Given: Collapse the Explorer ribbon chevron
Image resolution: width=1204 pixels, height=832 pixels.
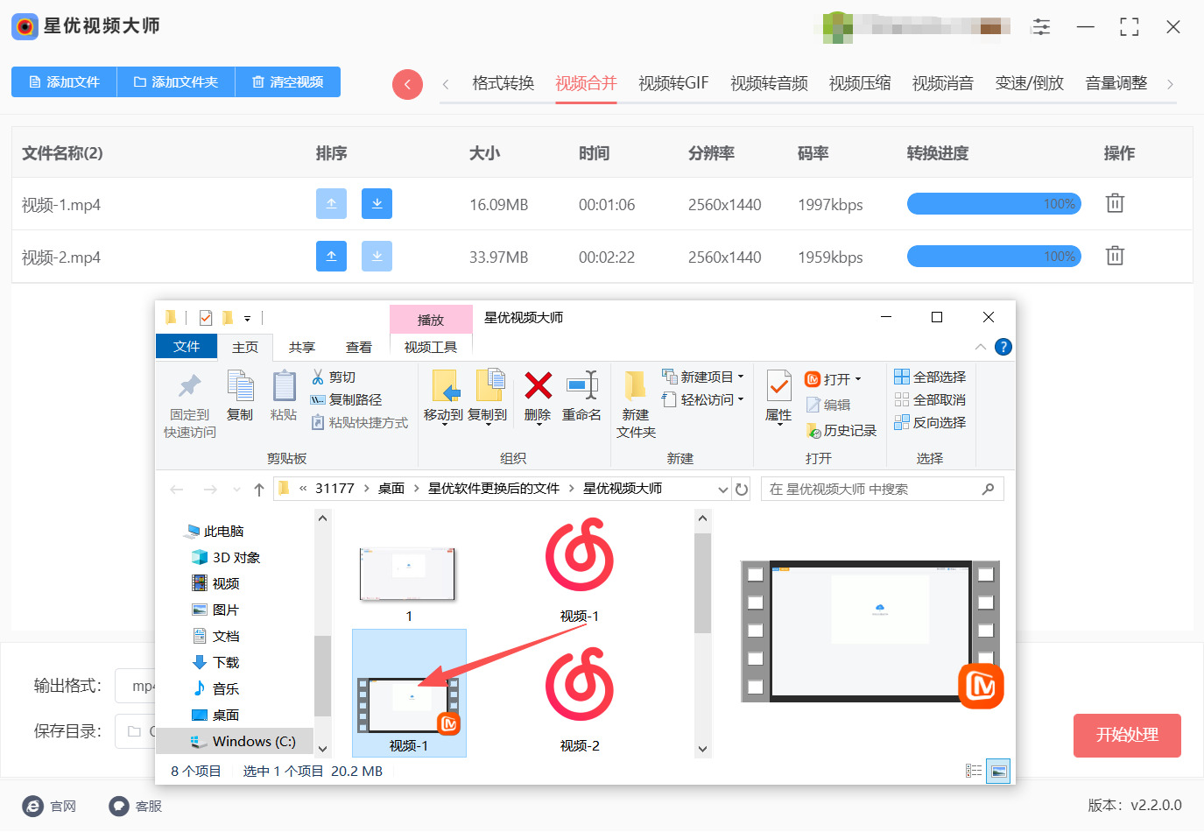Looking at the screenshot, I should (x=981, y=347).
